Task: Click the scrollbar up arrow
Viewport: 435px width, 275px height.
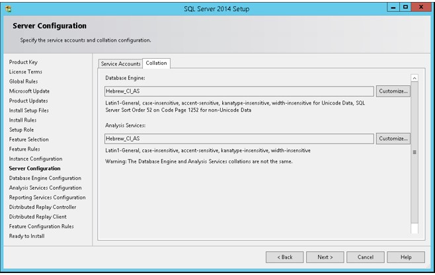Action: [x=415, y=78]
